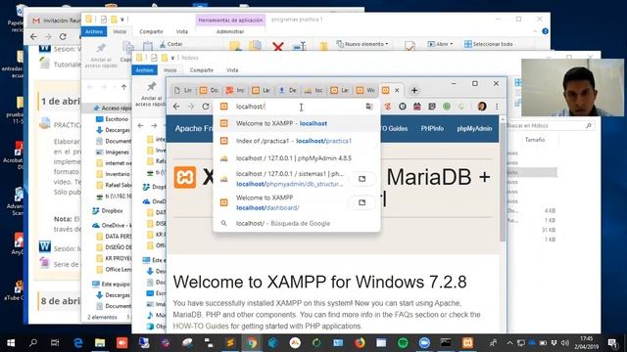Open phpMyAdmin in XAMPP navbar
Screen dimensions: 627x352
click(x=474, y=128)
